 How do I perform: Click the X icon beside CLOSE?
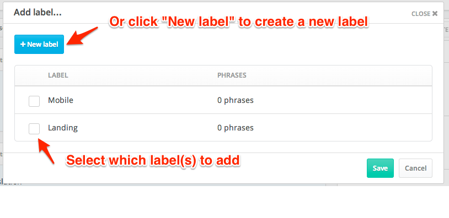click(435, 13)
